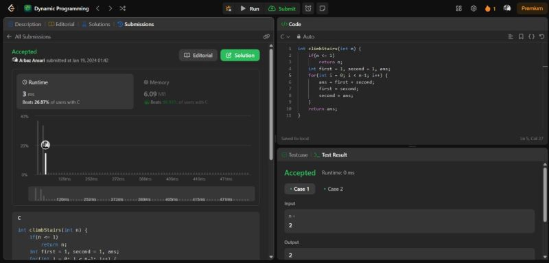Screen dimensions: 549x263
Task: Click the green Solution button
Action: [240, 56]
